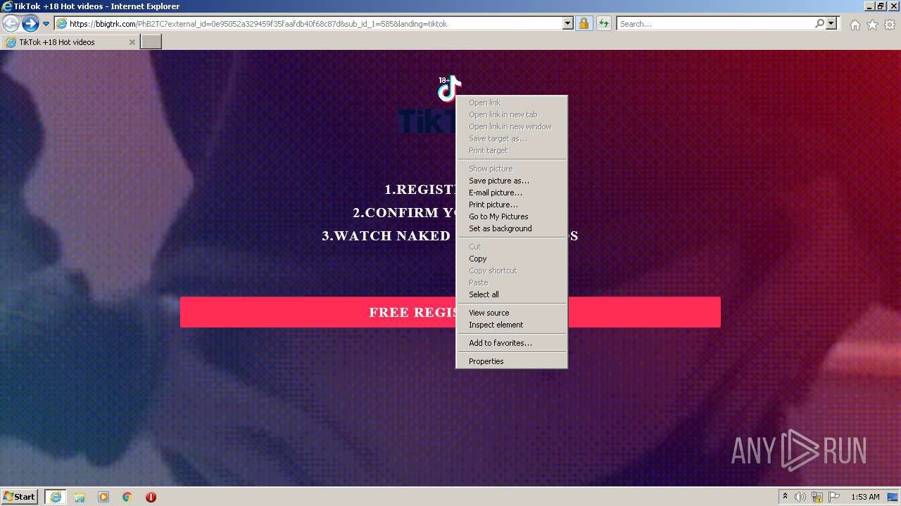Click the FREE REGISTRATION red button

tap(450, 312)
